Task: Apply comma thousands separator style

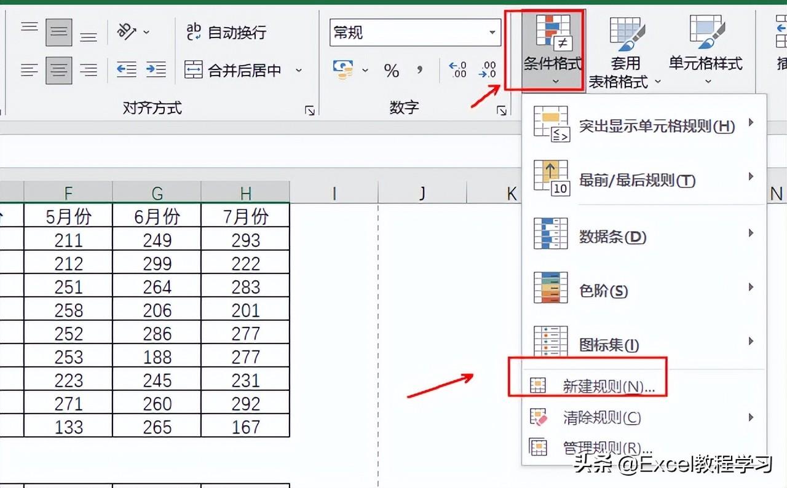Action: (420, 70)
